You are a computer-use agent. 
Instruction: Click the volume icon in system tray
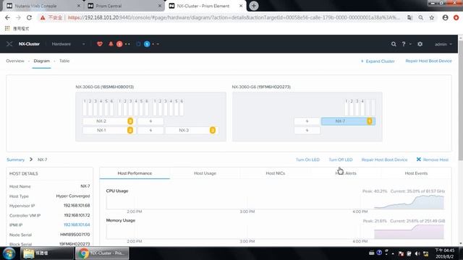tap(417, 253)
